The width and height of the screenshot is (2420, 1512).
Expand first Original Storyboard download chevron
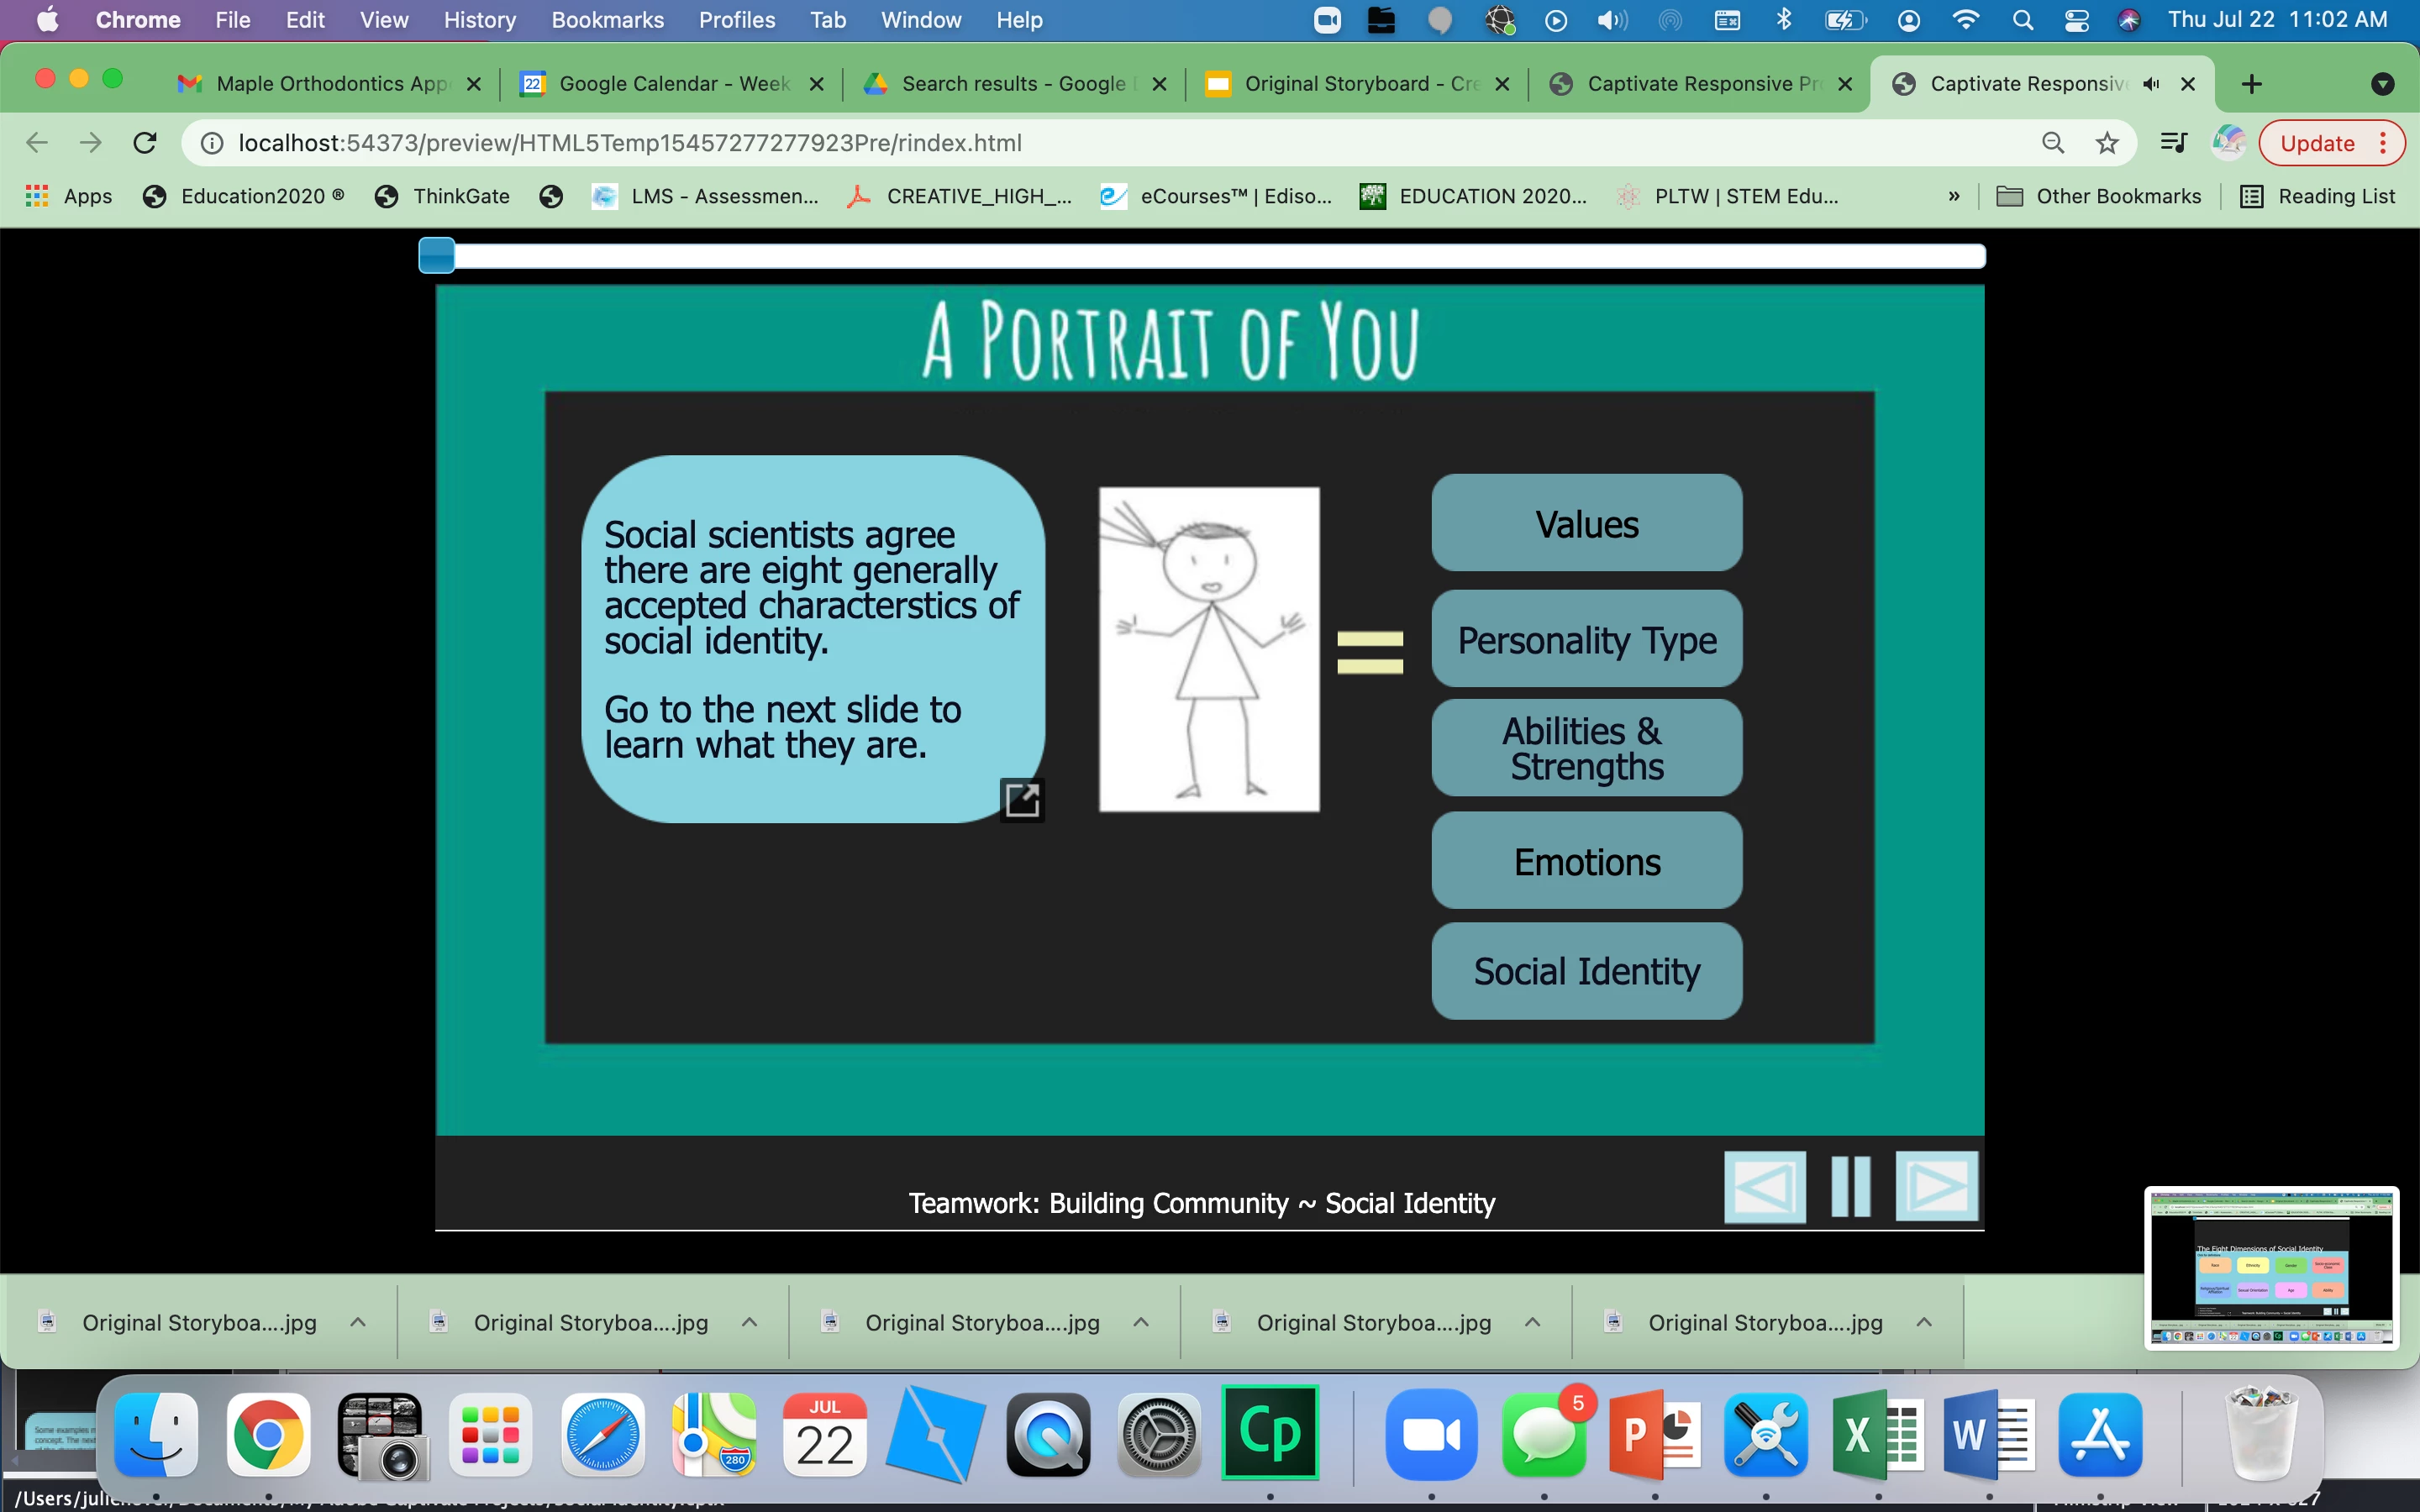click(x=358, y=1322)
